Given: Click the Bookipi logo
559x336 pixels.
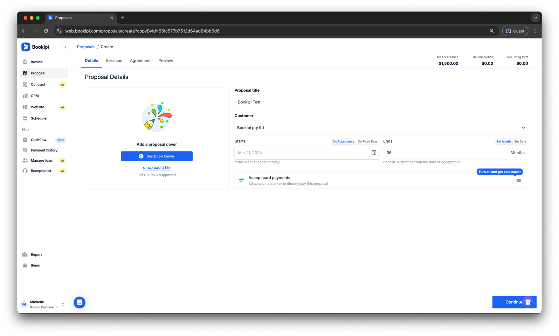Looking at the screenshot, I should (35, 47).
